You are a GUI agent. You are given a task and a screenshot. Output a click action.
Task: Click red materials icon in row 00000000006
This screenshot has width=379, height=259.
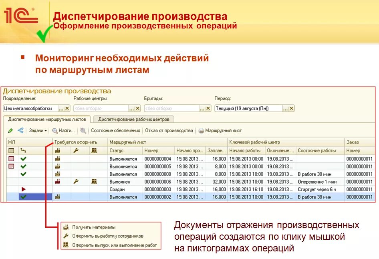pos(57,181)
